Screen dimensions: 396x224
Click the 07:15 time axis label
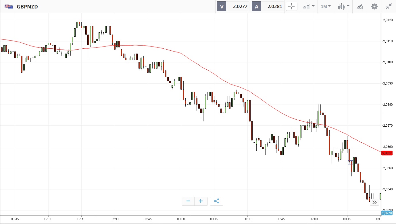81,219
